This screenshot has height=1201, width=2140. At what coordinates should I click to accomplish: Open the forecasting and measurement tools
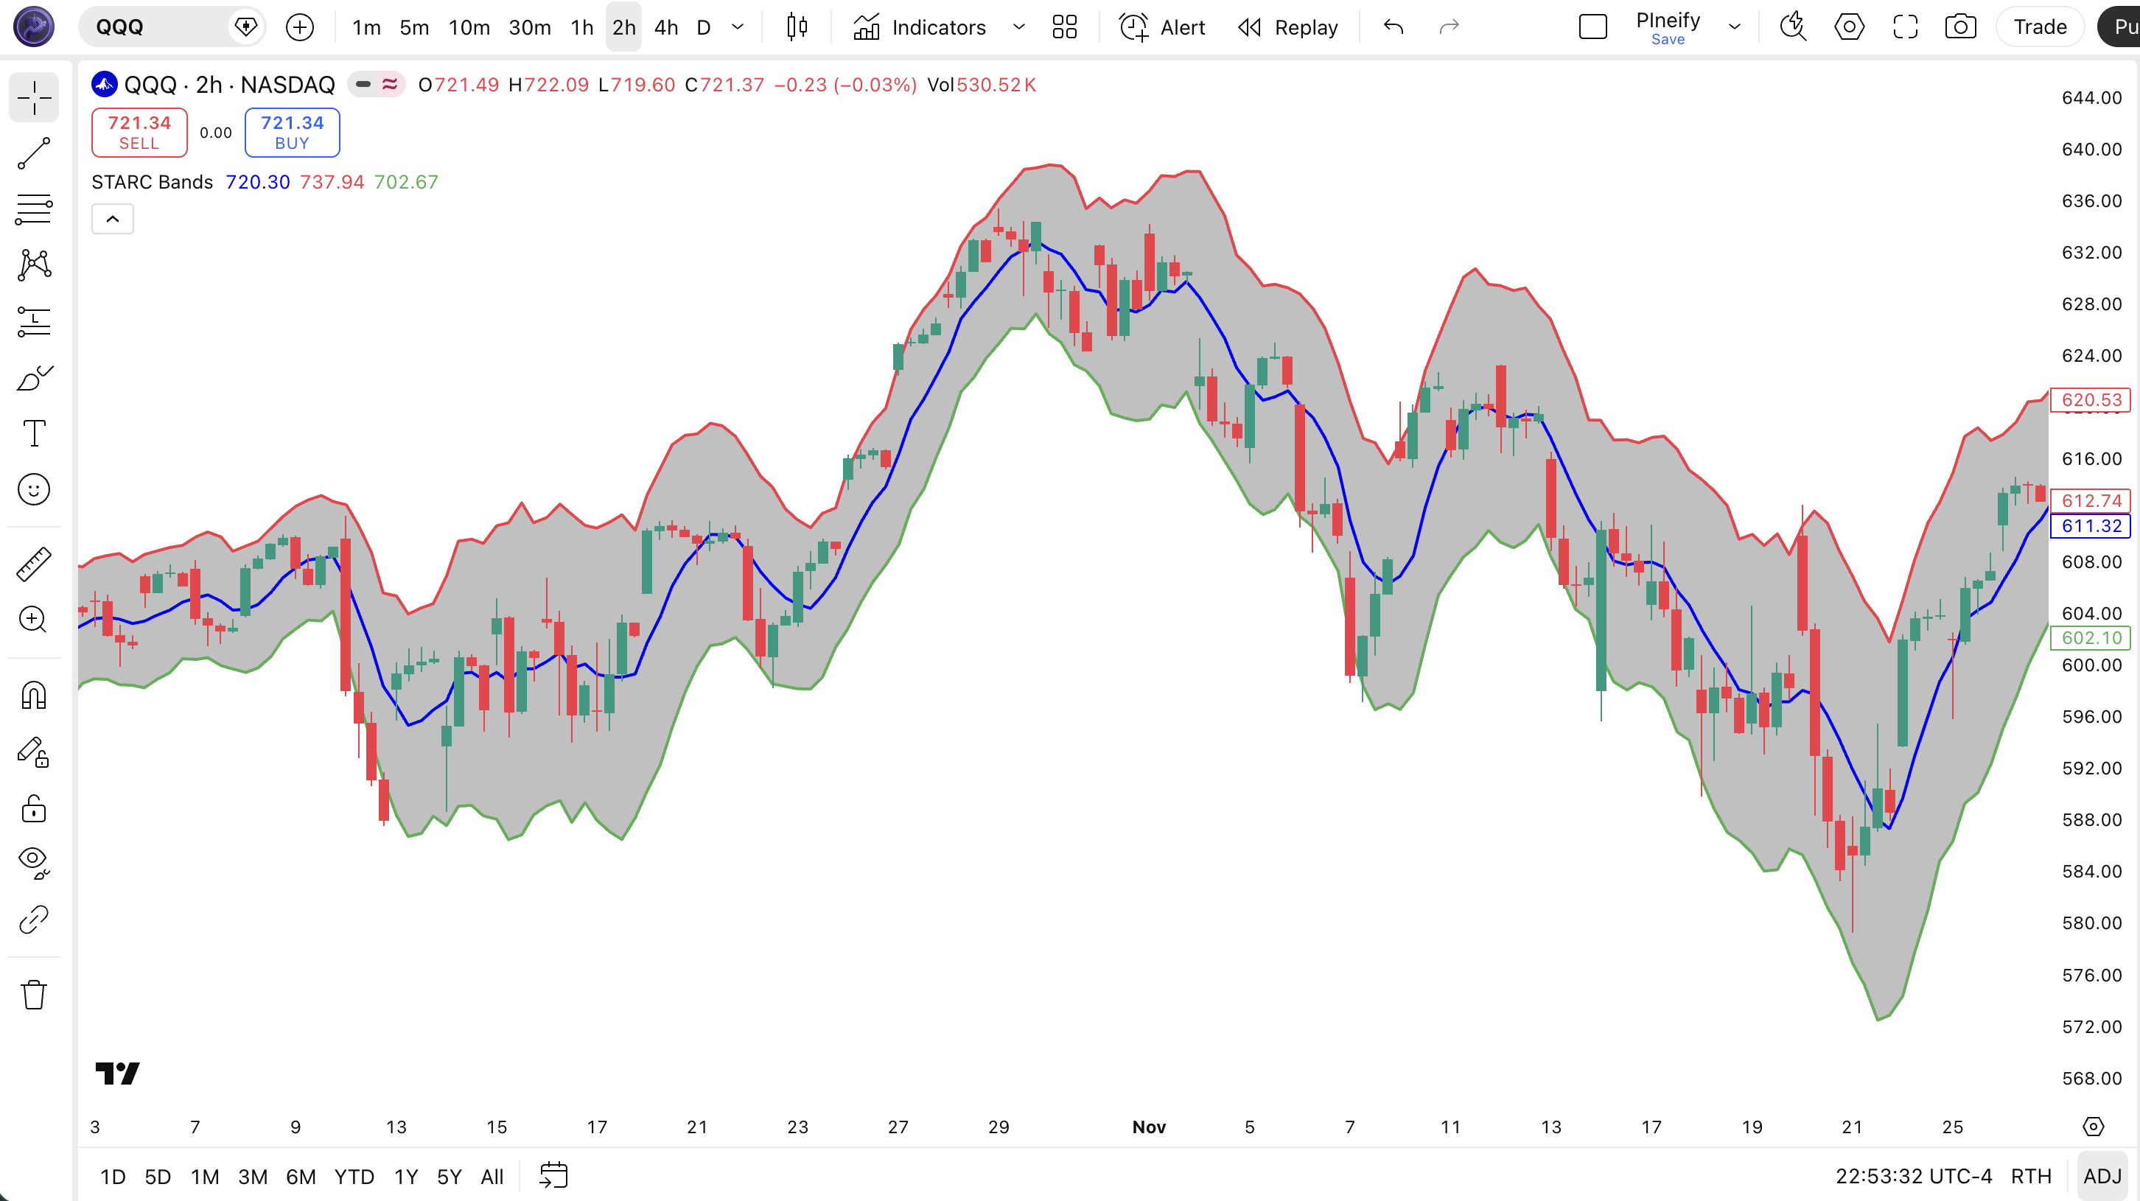34,321
